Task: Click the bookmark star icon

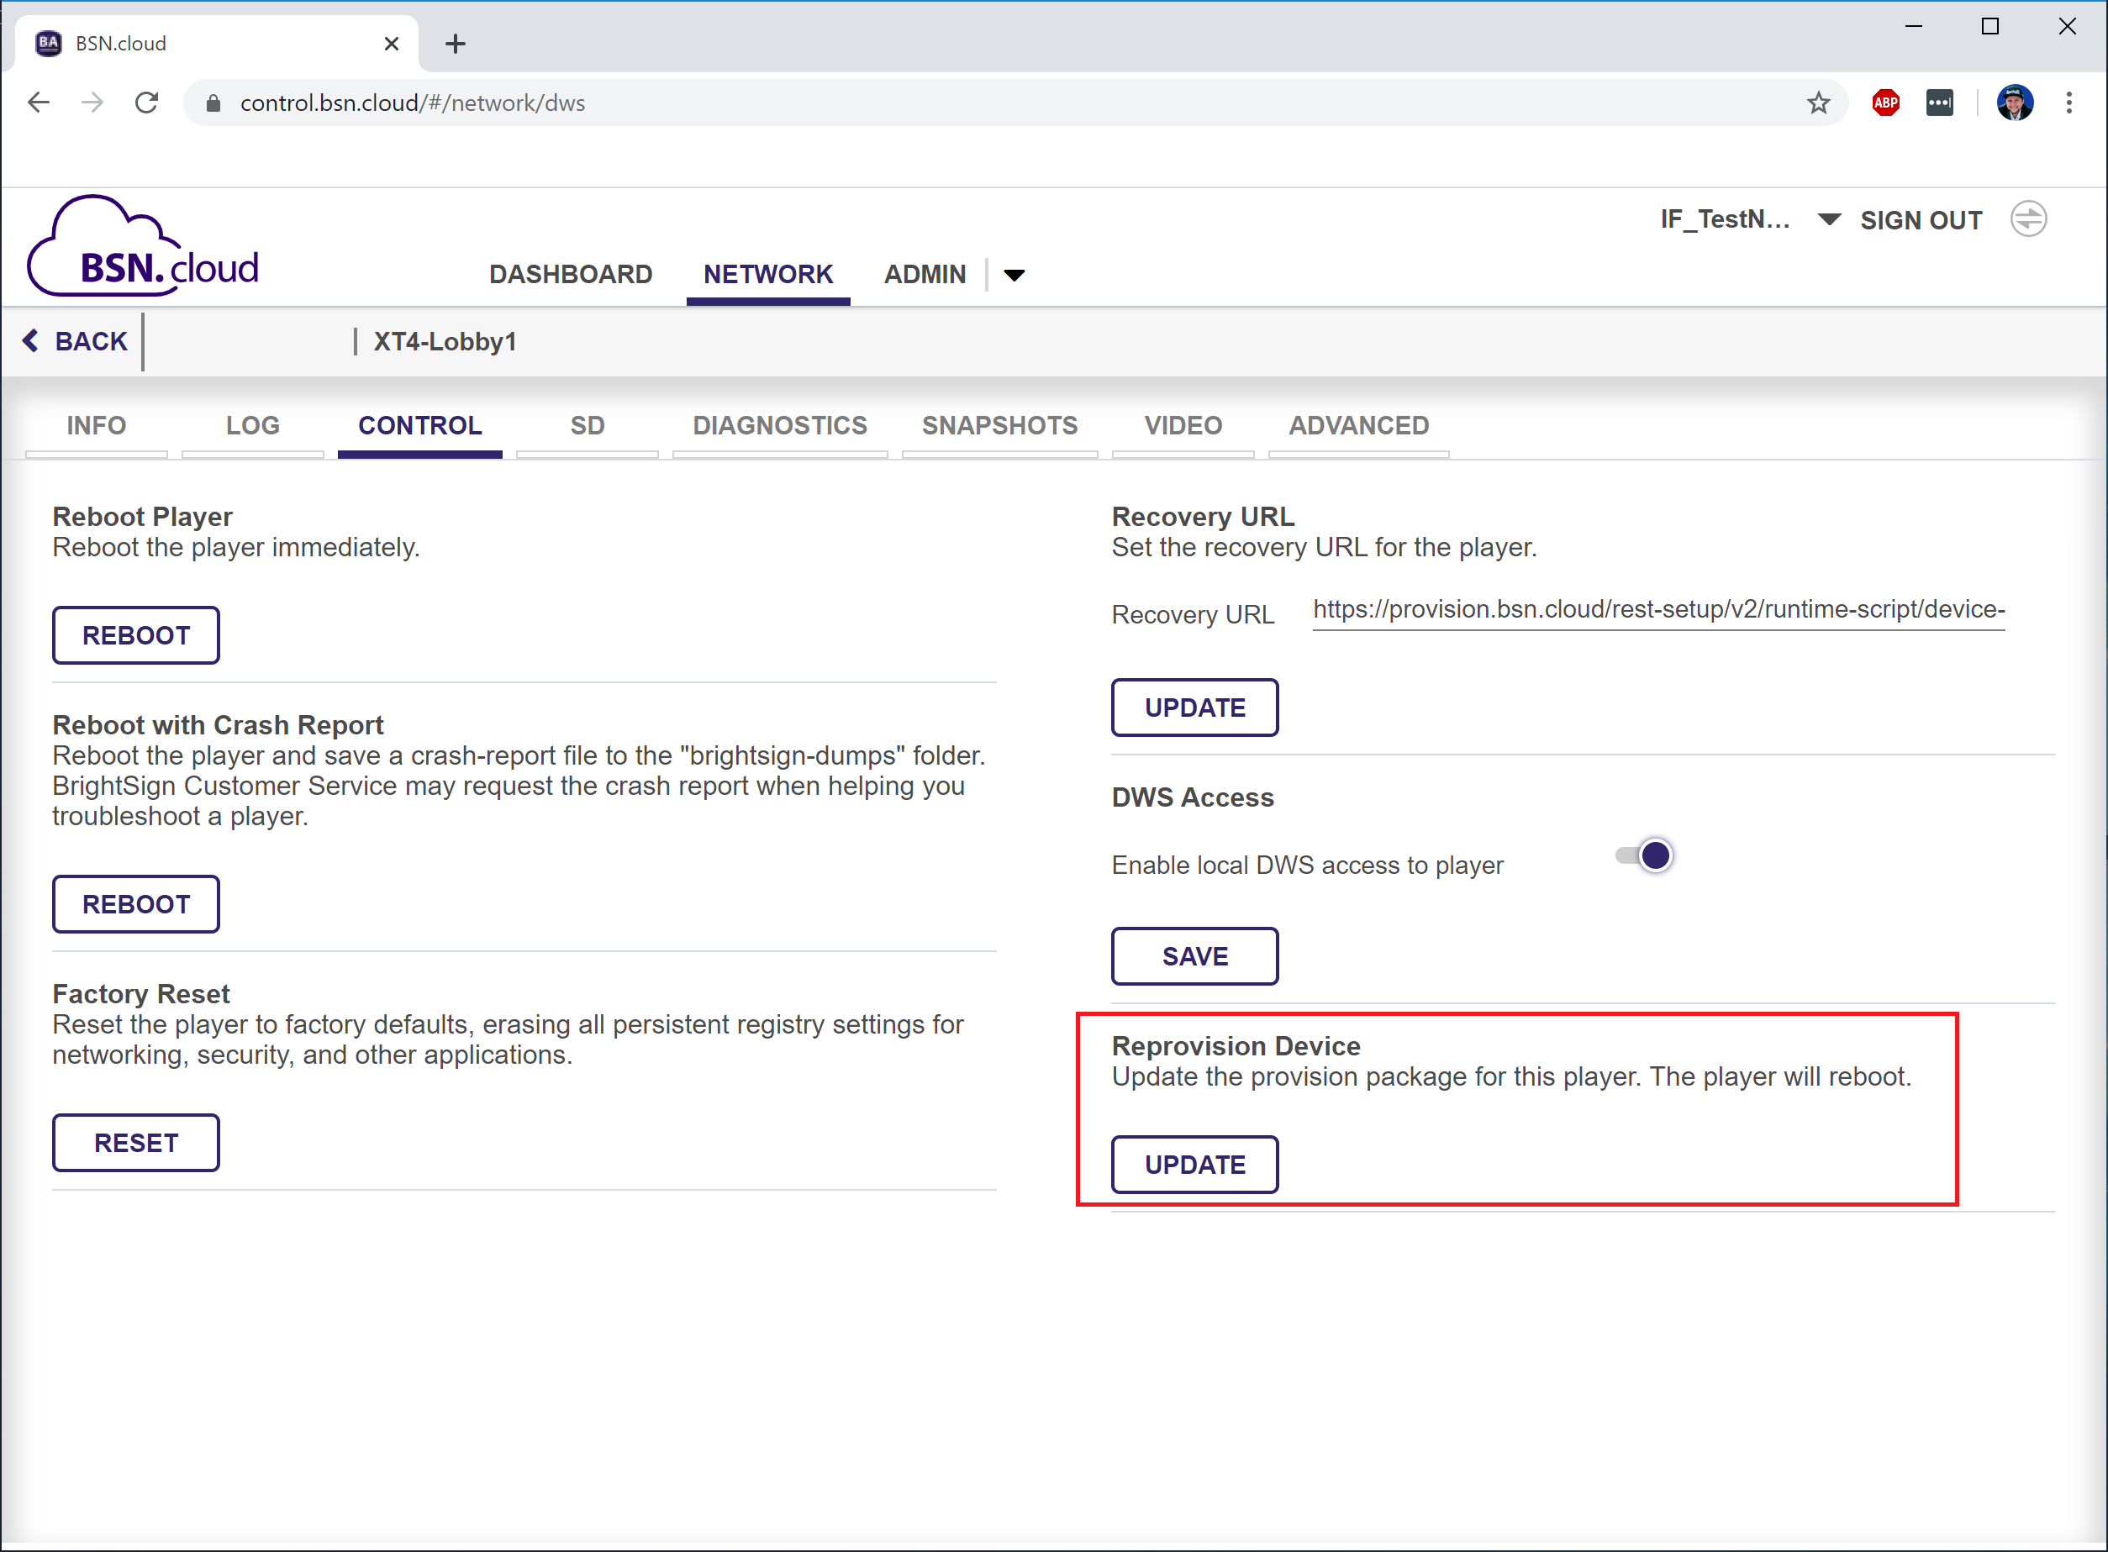Action: click(x=1817, y=103)
